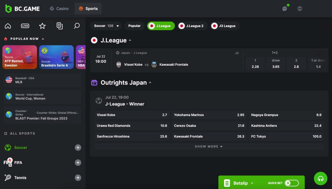Select BLAST Premier: Fall Groups 2023
This screenshot has width=332, height=189.
pyautogui.click(x=42, y=115)
